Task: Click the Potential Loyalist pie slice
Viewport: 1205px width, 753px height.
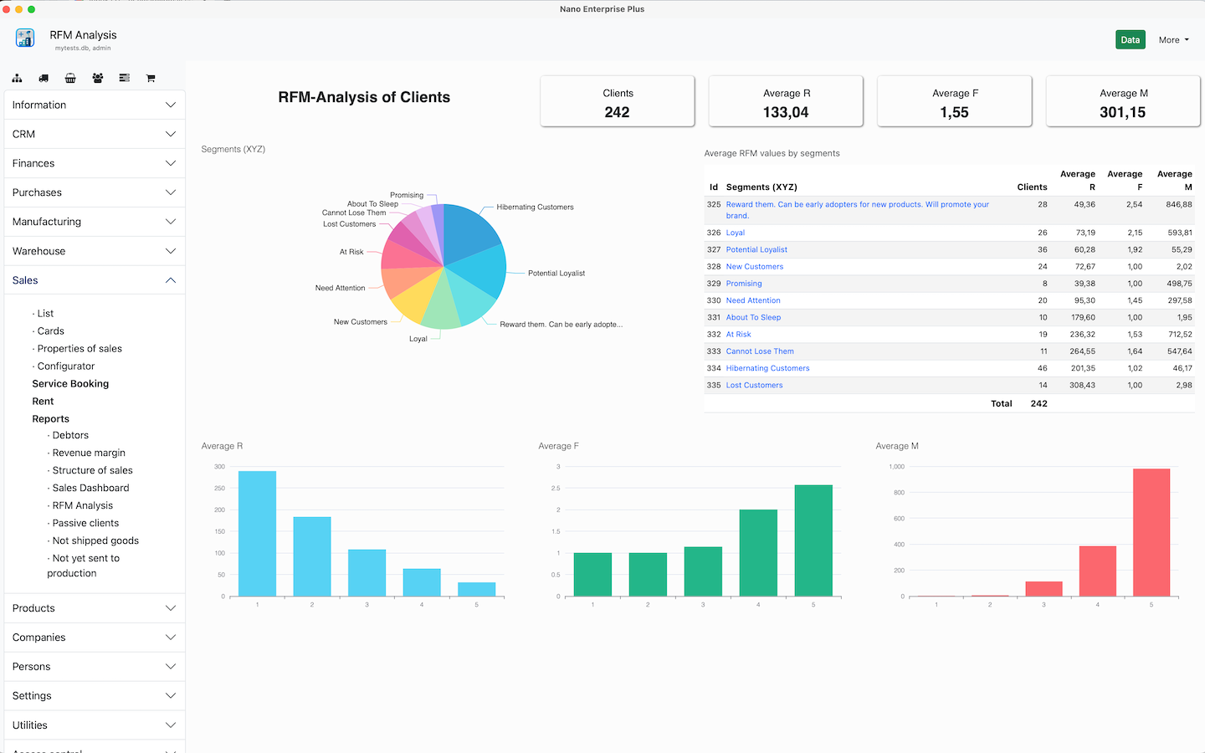Action: 481,272
